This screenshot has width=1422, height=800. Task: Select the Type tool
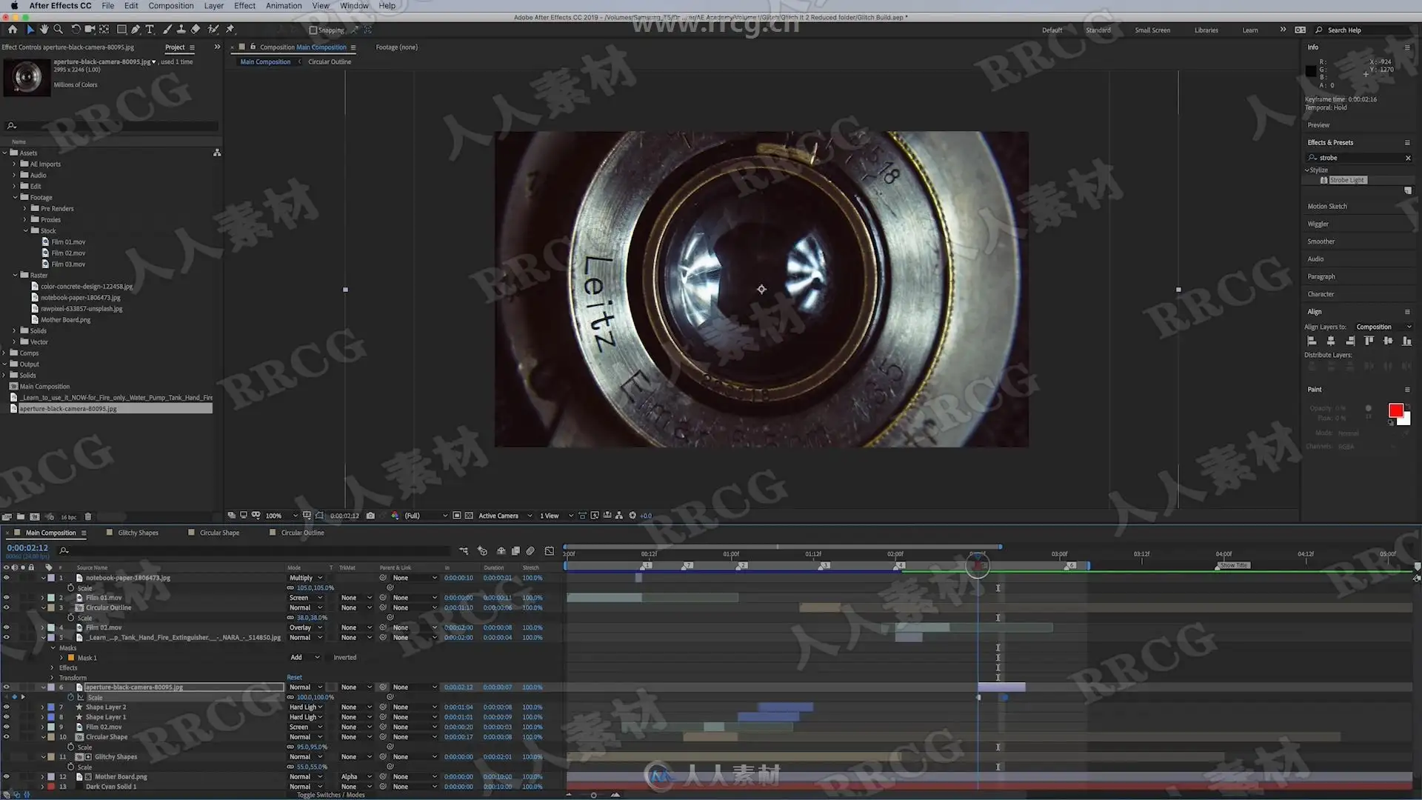pyautogui.click(x=150, y=30)
